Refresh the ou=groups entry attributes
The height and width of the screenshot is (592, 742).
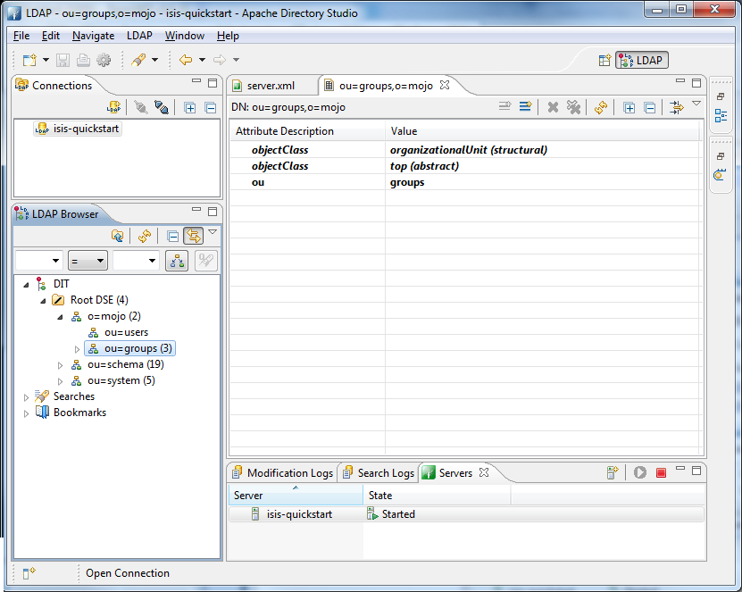(600, 106)
